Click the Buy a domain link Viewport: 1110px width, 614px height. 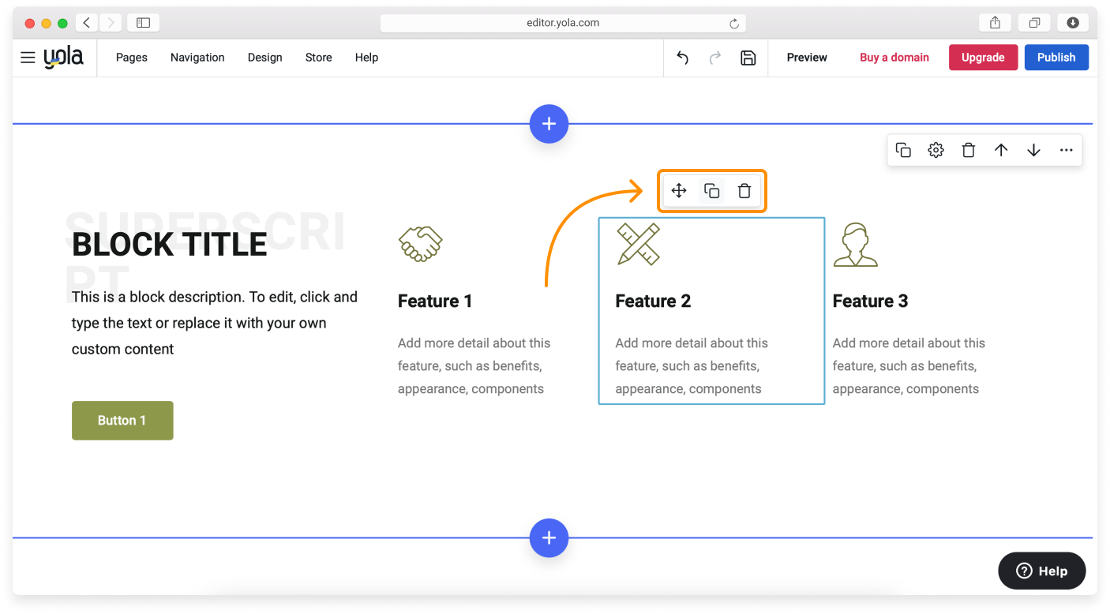[x=894, y=58]
